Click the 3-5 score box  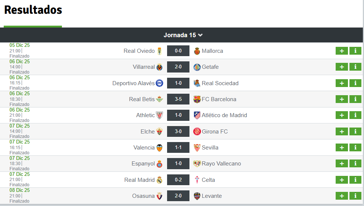tap(178, 99)
